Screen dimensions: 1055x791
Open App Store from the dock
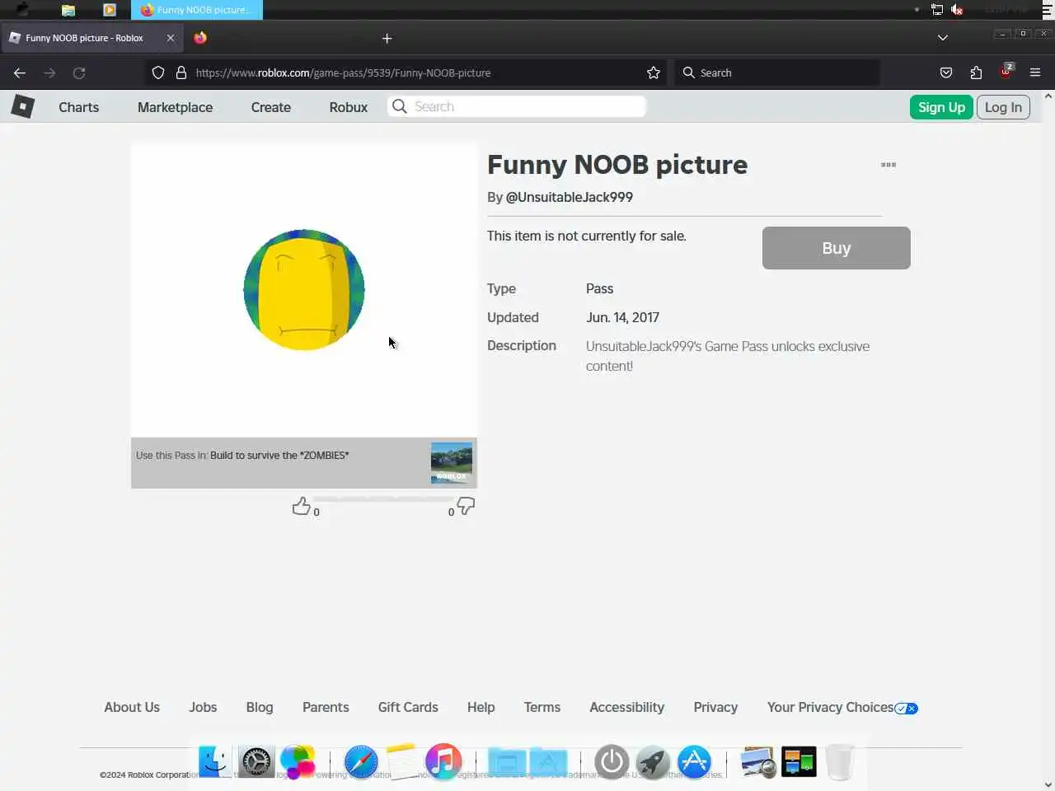[x=694, y=762]
